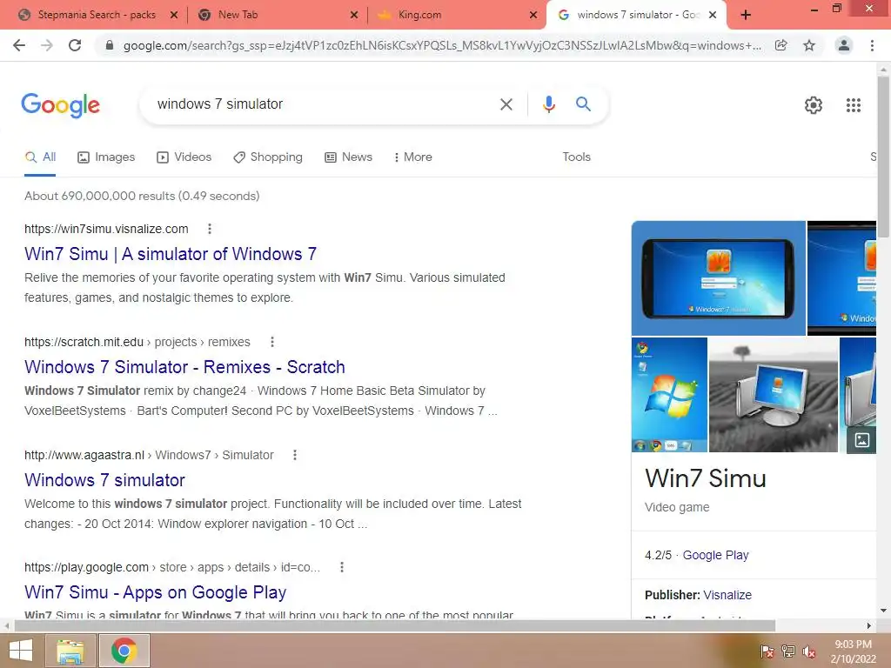This screenshot has height=668, width=891.
Task: Open the network tray icon
Action: (x=788, y=651)
